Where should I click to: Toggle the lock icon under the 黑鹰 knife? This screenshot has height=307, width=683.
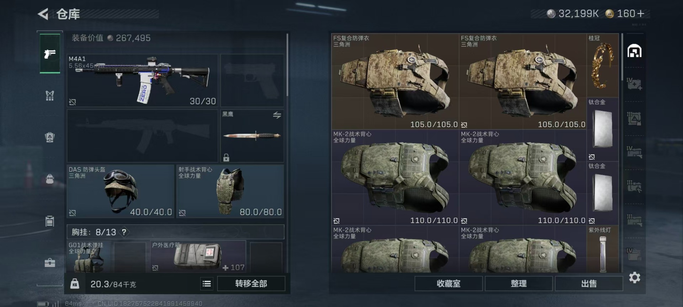pyautogui.click(x=226, y=157)
